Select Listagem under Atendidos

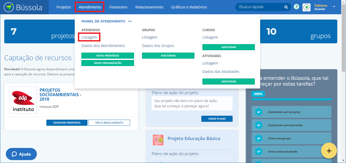point(89,37)
